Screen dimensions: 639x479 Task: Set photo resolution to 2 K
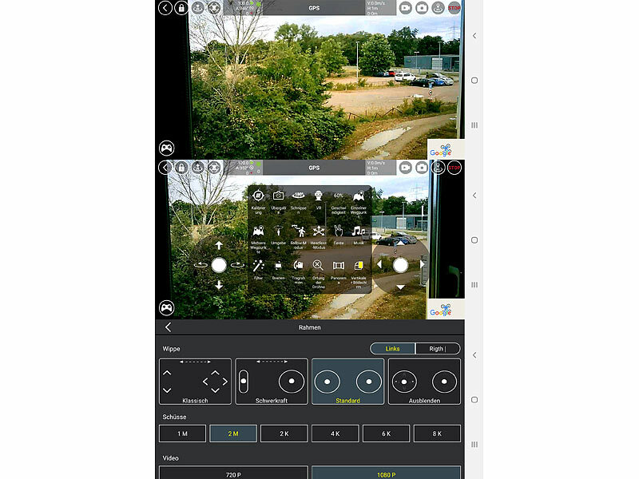284,433
